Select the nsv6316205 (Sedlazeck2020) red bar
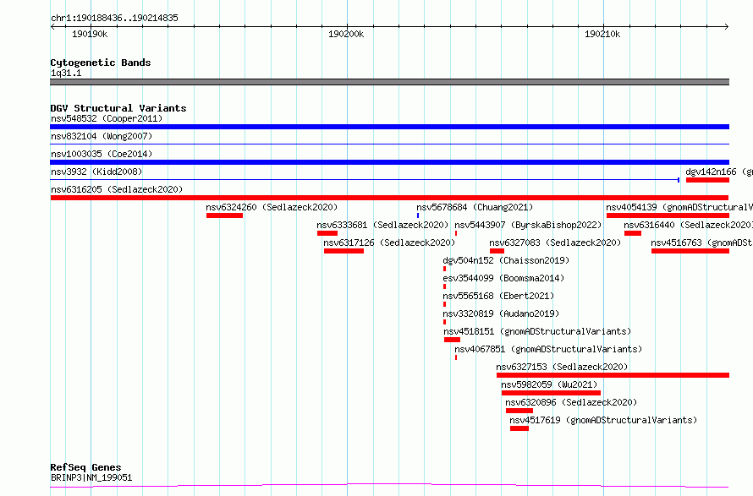Screen dimensions: 753x496 coord(389,198)
